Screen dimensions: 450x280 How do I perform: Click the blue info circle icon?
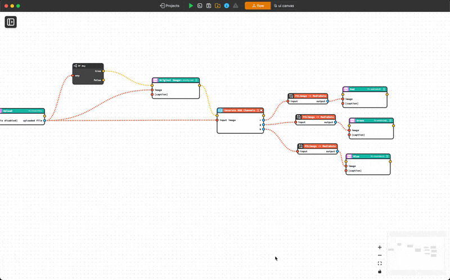227,6
